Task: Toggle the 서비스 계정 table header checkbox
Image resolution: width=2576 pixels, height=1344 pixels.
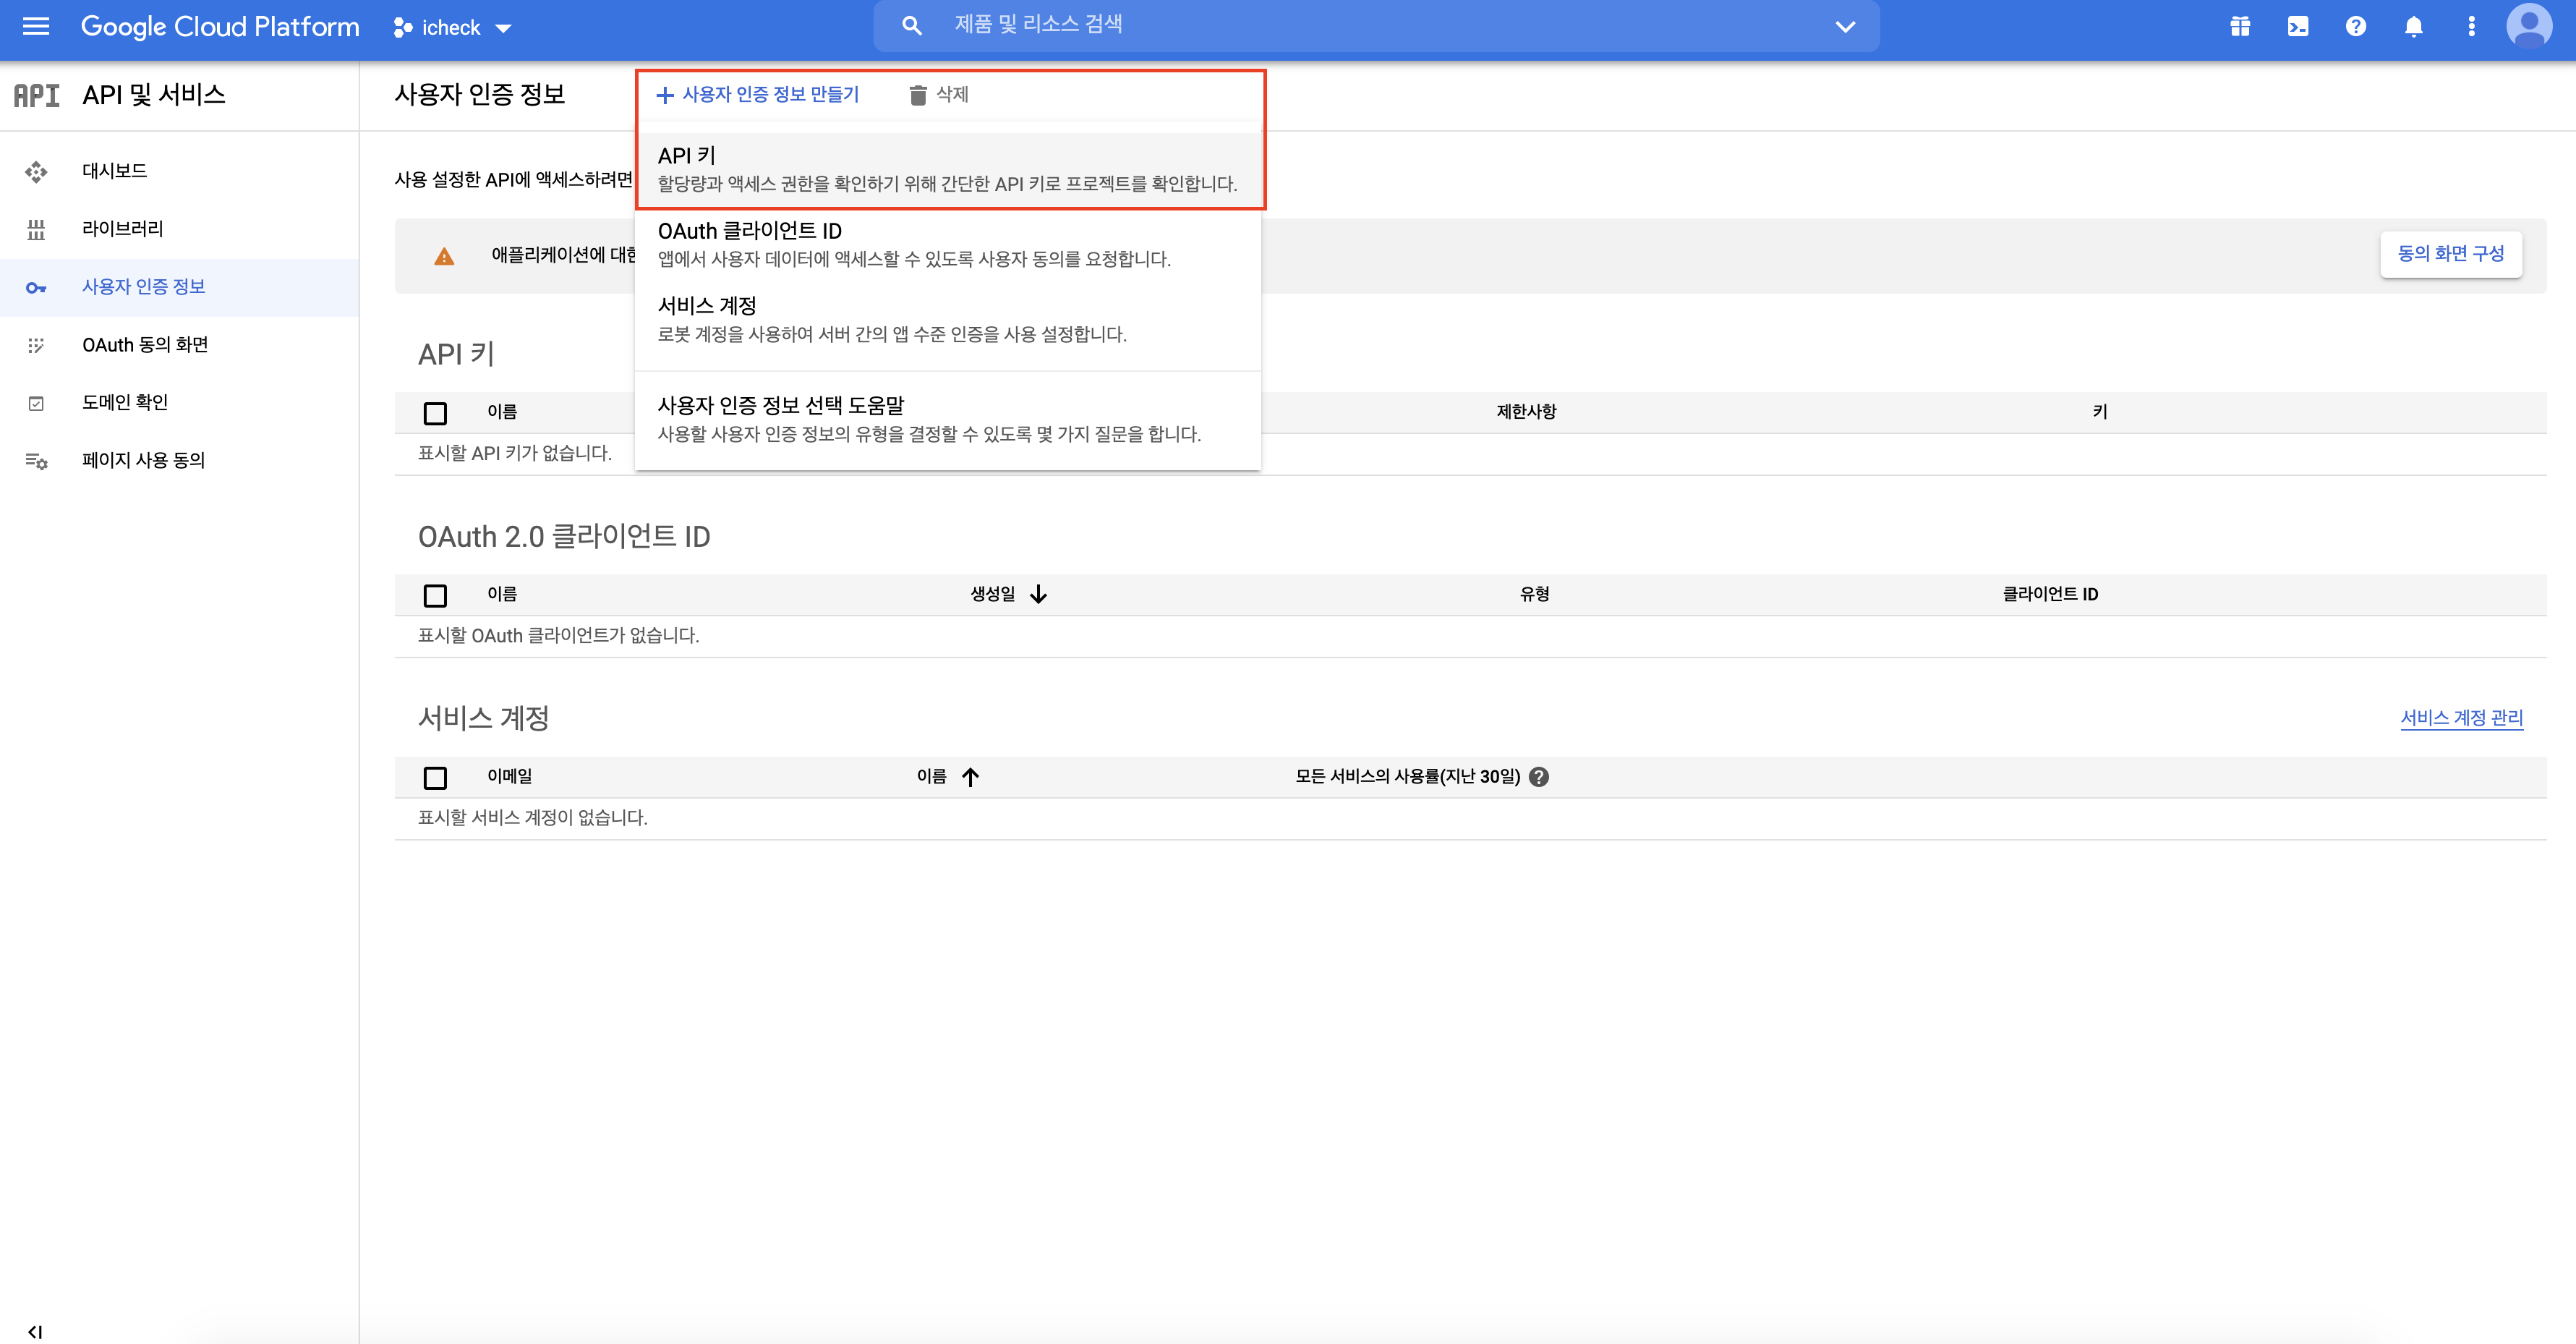Action: click(x=435, y=777)
